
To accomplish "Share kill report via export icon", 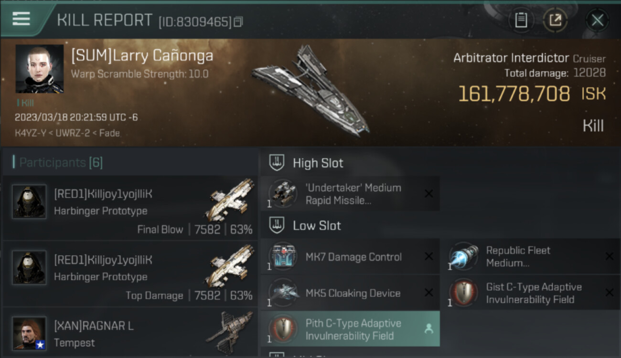I will [x=555, y=20].
